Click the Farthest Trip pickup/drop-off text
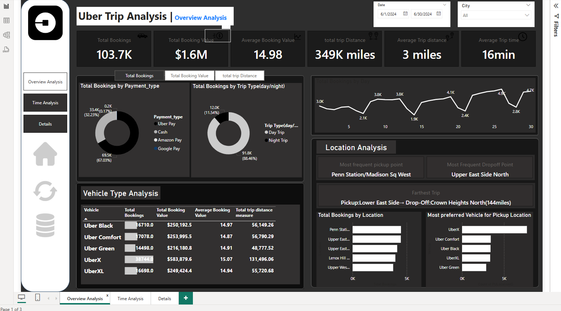This screenshot has height=311, width=561. click(426, 203)
